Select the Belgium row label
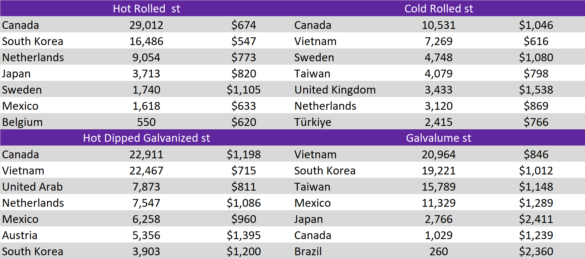585x259 pixels. (x=22, y=122)
